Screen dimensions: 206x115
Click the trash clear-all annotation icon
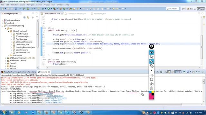(x=152, y=79)
